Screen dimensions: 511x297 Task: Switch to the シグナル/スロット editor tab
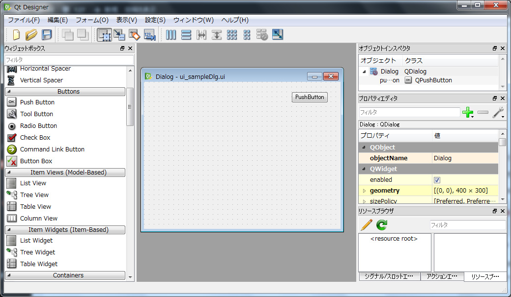[388, 276]
